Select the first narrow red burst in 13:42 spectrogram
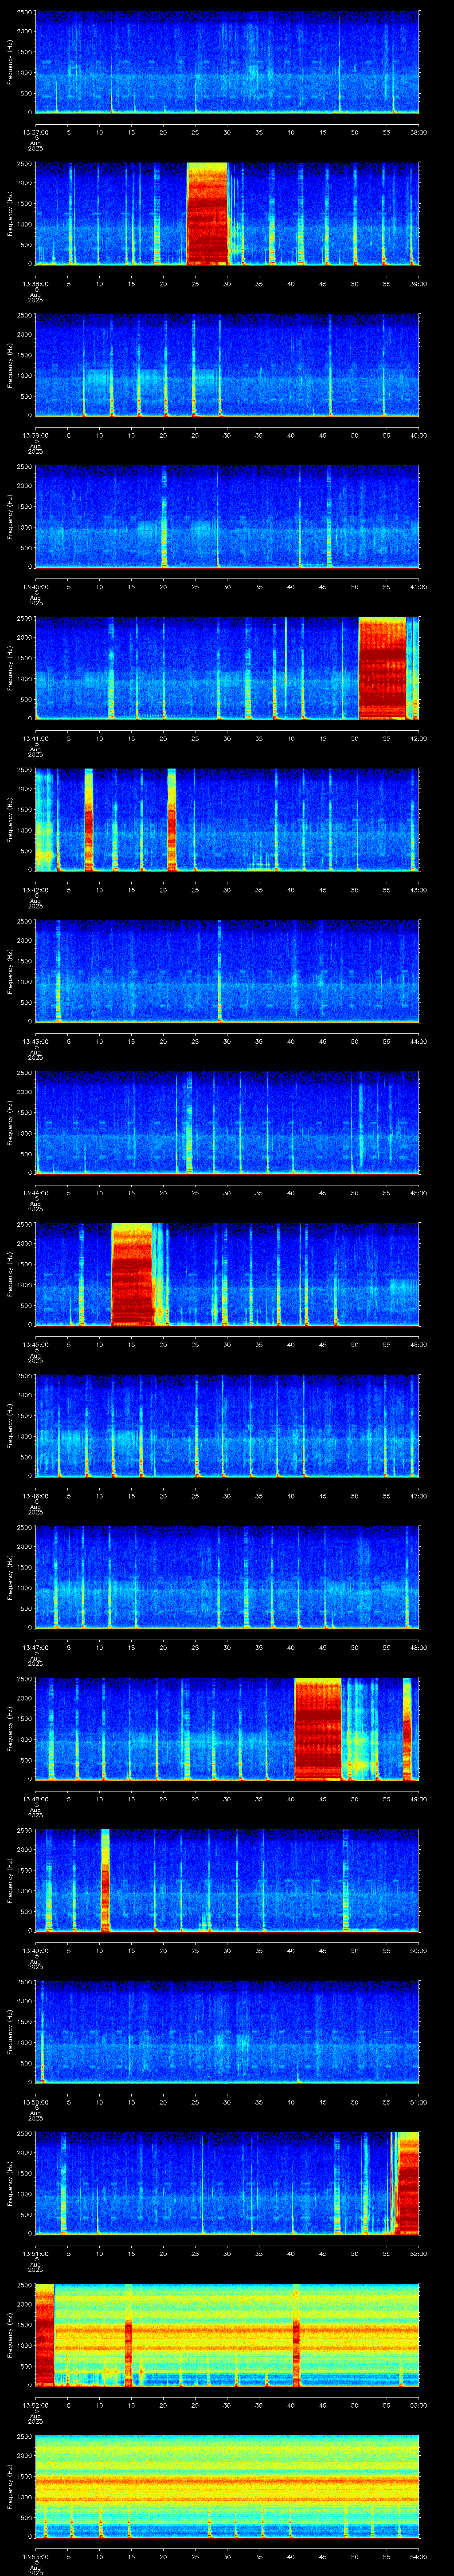This screenshot has height=2576, width=454. pyautogui.click(x=89, y=820)
